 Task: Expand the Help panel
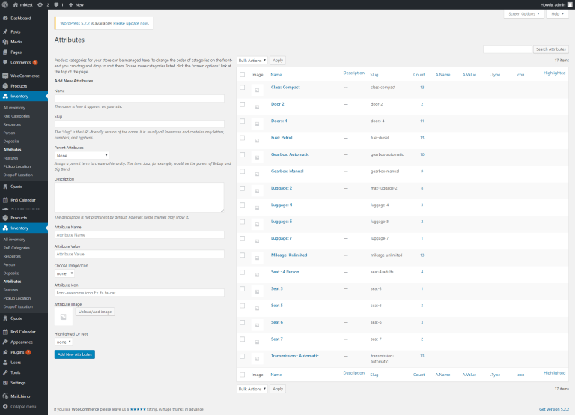(x=557, y=14)
